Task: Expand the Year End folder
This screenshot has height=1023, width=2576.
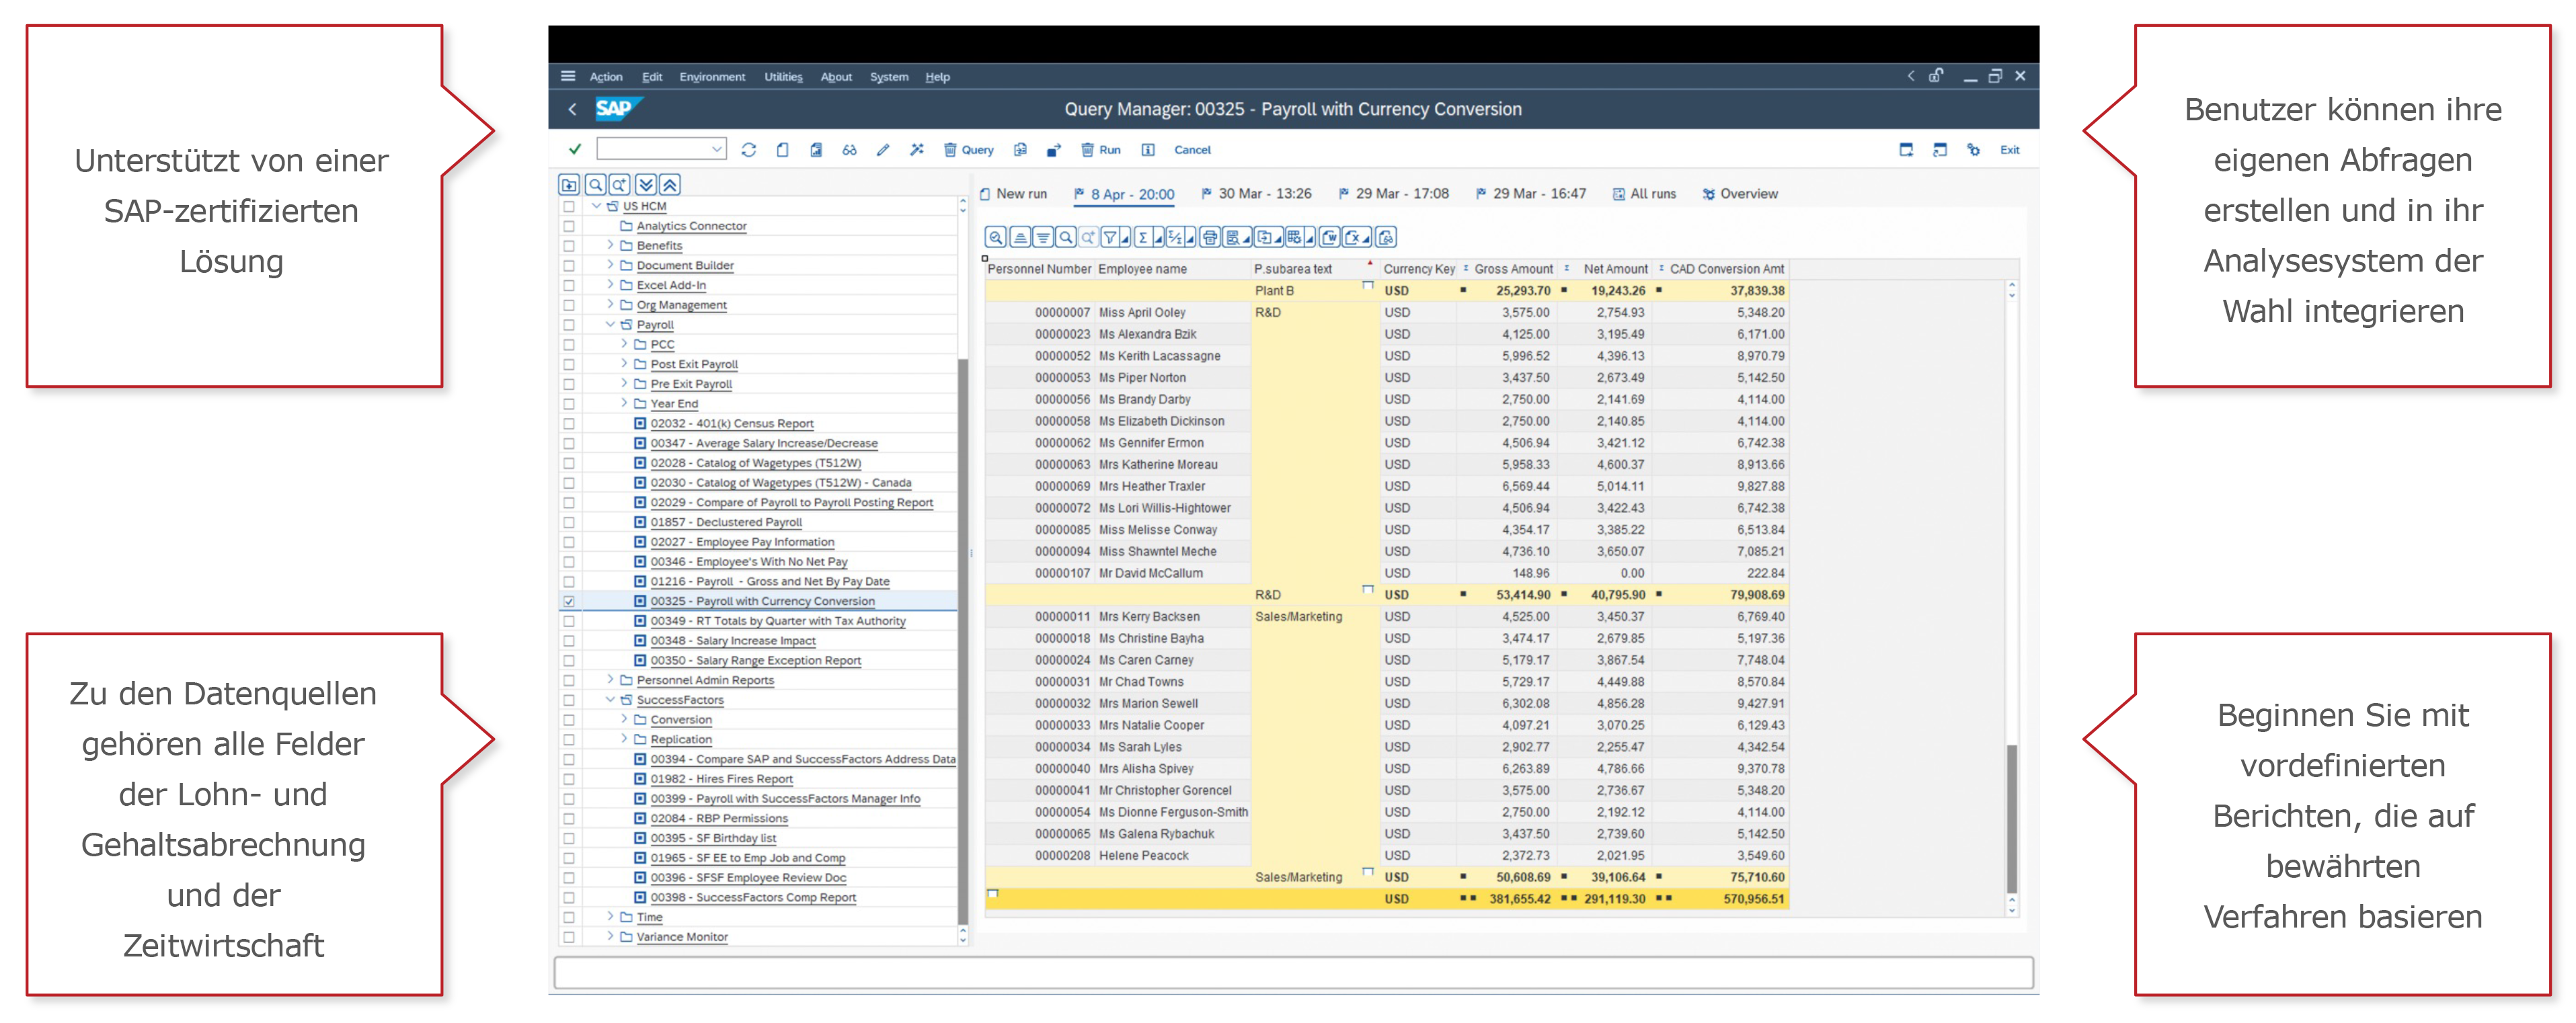Action: pyautogui.click(x=624, y=403)
